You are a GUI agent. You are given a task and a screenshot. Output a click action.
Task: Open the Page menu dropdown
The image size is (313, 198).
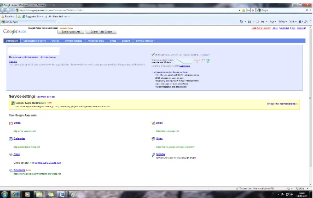tap(272, 22)
